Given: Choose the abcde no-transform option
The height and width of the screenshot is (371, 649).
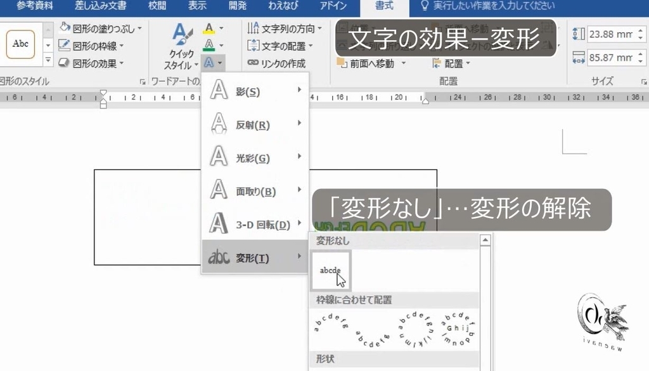Looking at the screenshot, I should [x=331, y=270].
